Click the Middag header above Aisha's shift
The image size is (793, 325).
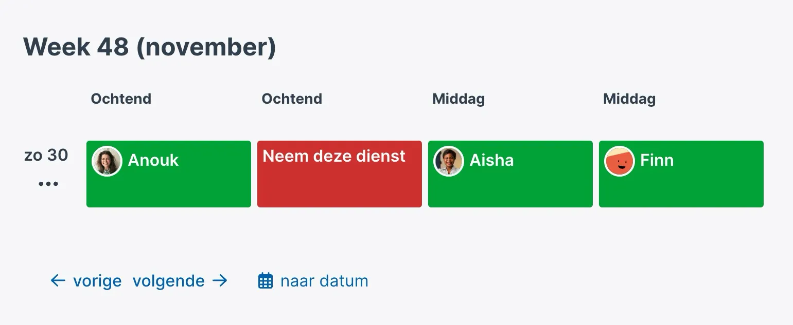[x=459, y=99]
